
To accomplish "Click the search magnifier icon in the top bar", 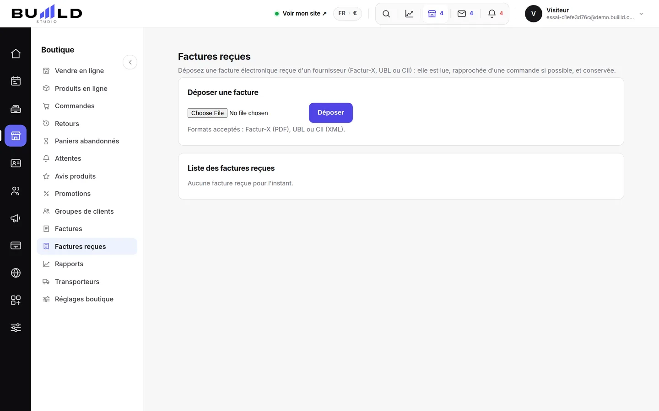I will pos(386,14).
